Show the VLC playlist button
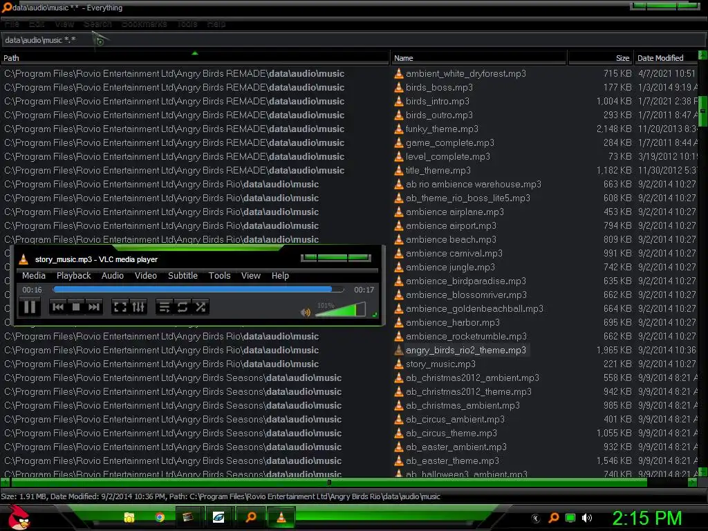708x531 pixels. (165, 307)
